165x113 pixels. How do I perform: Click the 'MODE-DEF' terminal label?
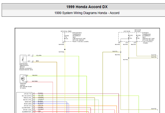[x=28, y=102]
